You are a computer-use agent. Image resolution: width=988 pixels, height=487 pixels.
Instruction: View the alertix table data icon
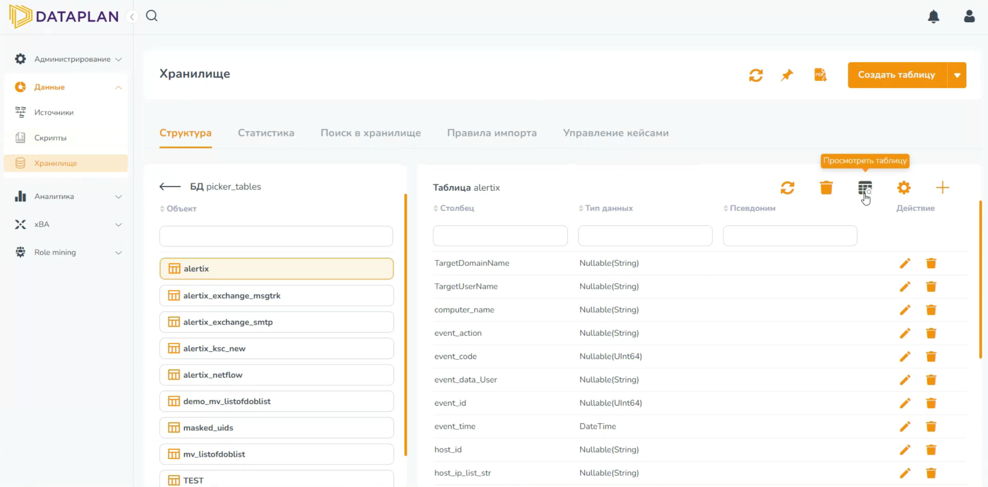coord(865,187)
